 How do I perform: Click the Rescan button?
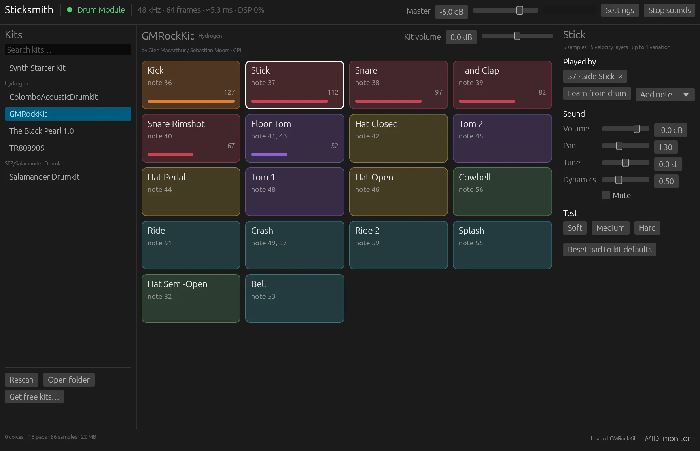click(21, 380)
